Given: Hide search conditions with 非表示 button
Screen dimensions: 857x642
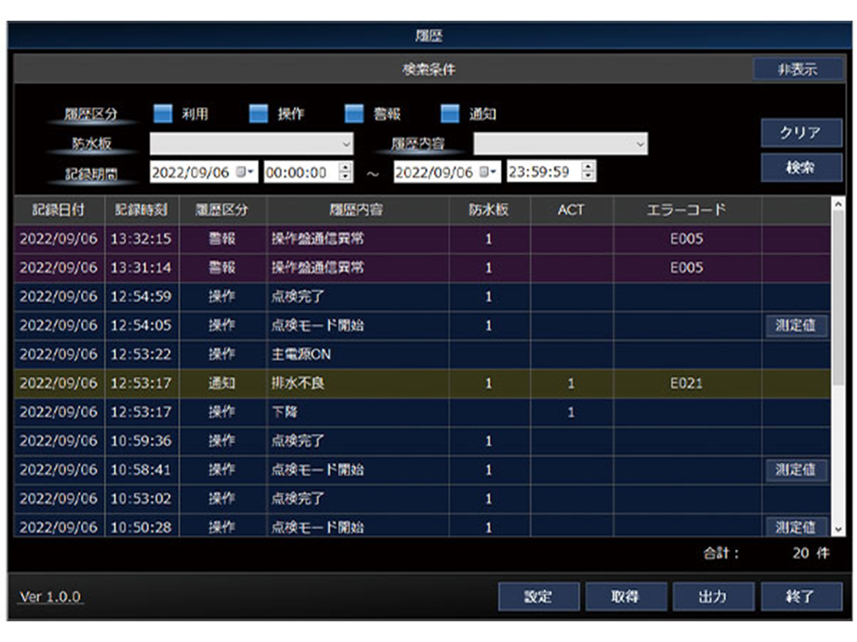Looking at the screenshot, I should point(797,69).
